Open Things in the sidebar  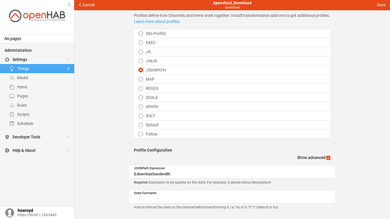coord(37,68)
